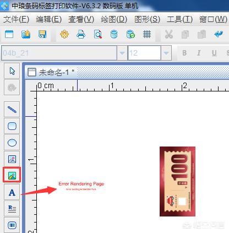Select the barcode tool

pos(12,225)
